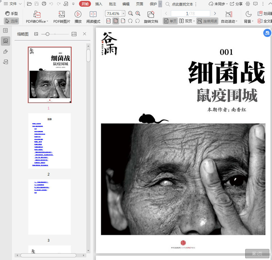Click the print icon in title toolbar

tap(44, 4)
